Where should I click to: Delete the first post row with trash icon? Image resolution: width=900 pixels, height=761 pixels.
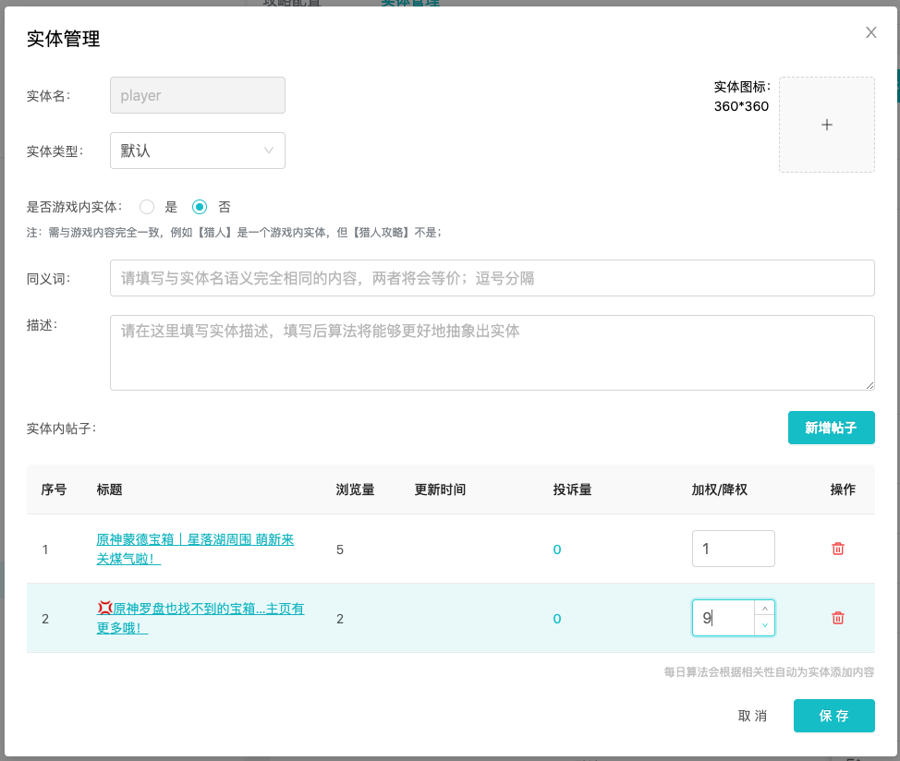click(x=838, y=549)
